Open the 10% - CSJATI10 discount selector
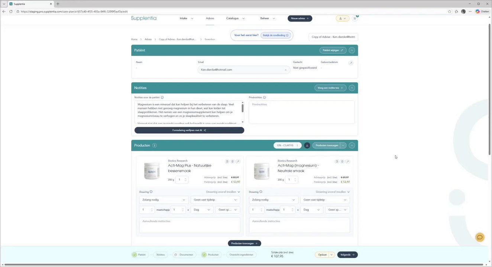 (287, 145)
